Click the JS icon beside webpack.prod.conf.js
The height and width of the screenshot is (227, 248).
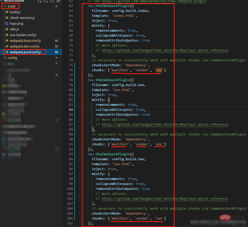[x=7, y=52]
